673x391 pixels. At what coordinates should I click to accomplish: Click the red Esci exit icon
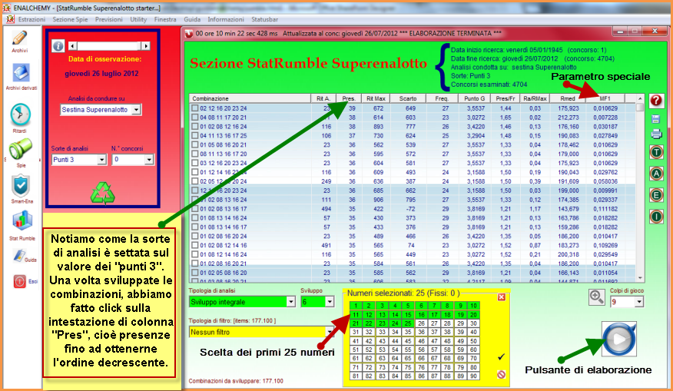pos(20,282)
